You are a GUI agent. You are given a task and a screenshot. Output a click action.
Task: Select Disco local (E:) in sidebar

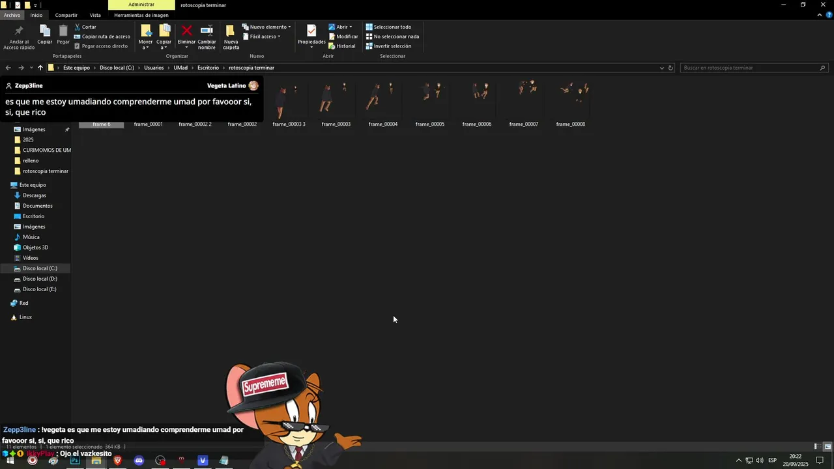tap(39, 289)
